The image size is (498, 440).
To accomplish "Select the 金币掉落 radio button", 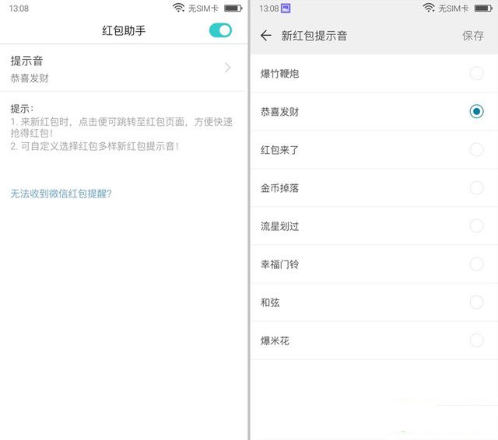I will pos(476,188).
